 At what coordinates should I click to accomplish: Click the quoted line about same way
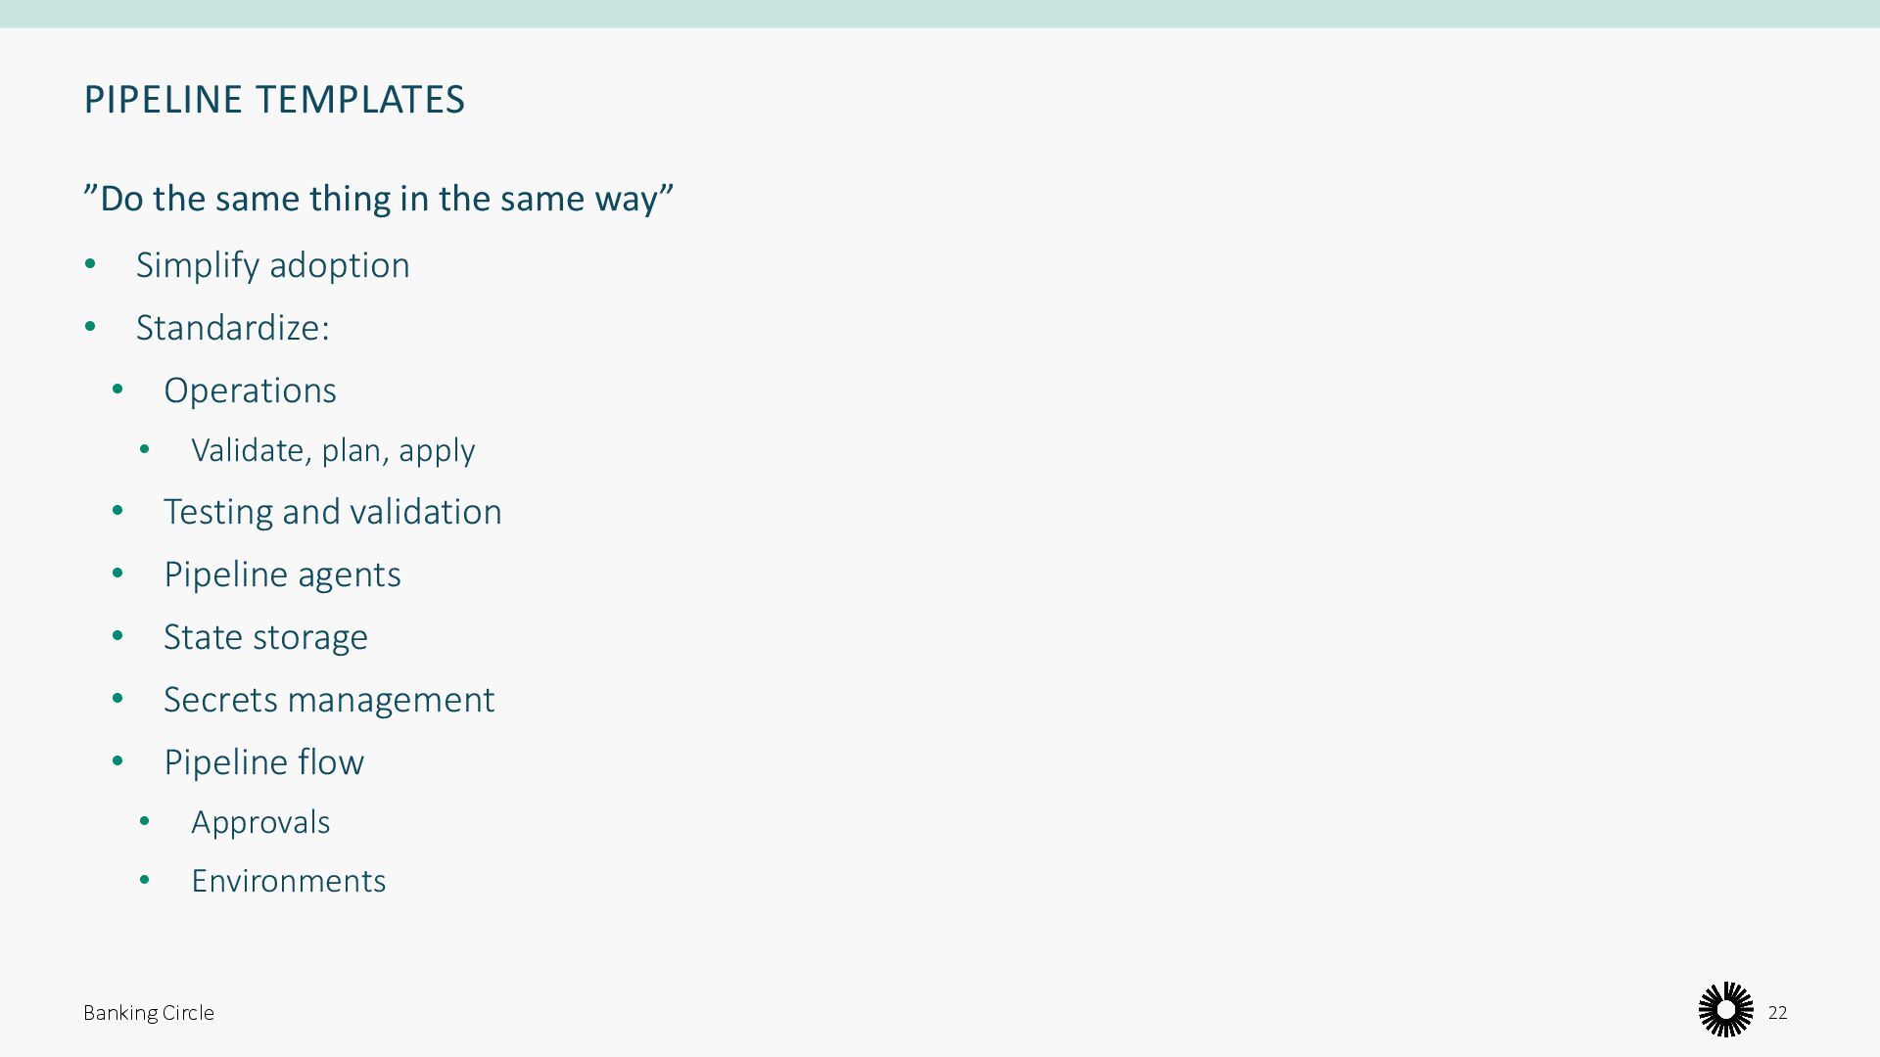pos(378,198)
